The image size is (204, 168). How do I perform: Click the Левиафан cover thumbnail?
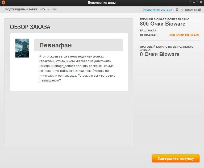point(22,48)
